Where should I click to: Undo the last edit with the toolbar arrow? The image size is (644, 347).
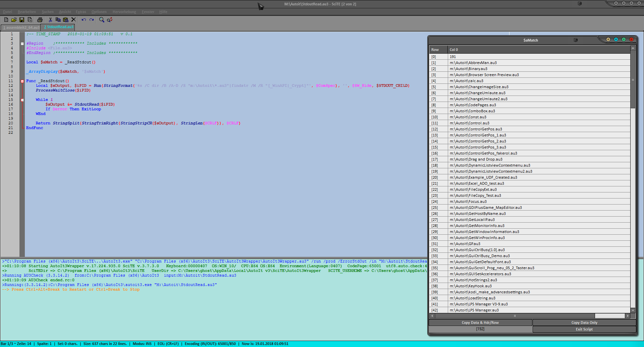click(84, 20)
